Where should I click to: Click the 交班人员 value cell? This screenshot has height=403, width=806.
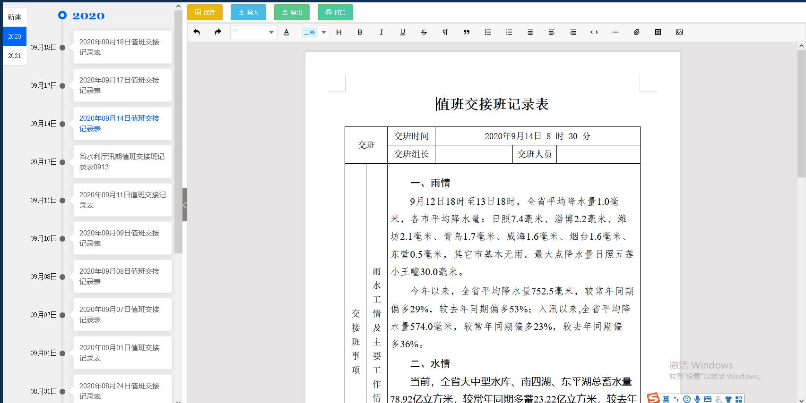(598, 154)
